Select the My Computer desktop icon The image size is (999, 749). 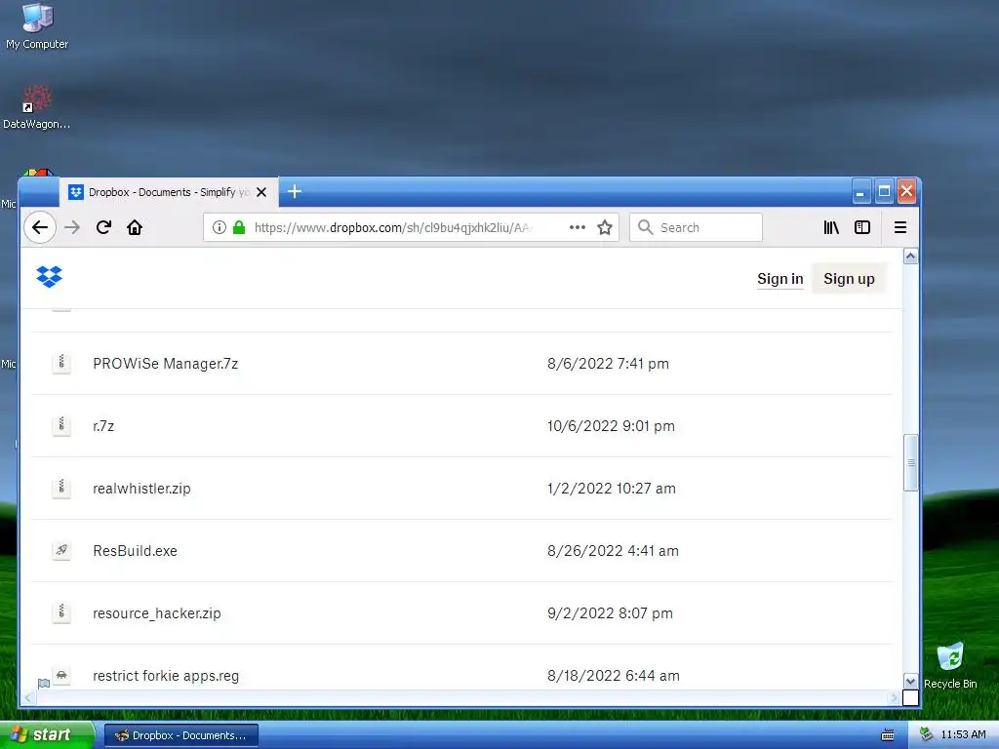[x=37, y=26]
